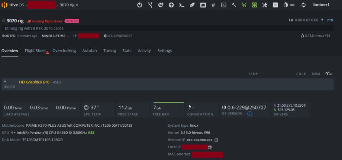Click the pickaxe miner actions icon

tap(234, 5)
